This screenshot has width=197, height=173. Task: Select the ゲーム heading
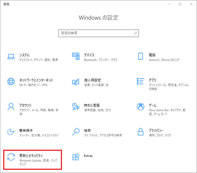[x=153, y=105]
